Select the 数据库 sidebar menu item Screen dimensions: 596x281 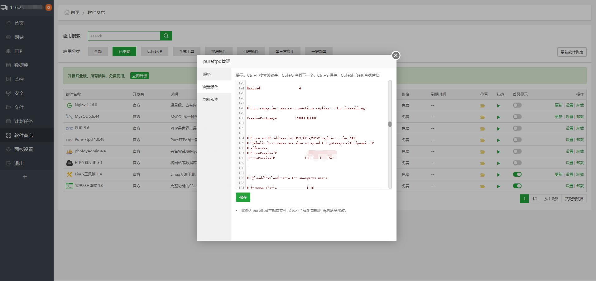click(21, 65)
